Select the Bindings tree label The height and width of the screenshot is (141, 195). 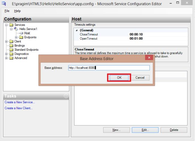[19, 46]
